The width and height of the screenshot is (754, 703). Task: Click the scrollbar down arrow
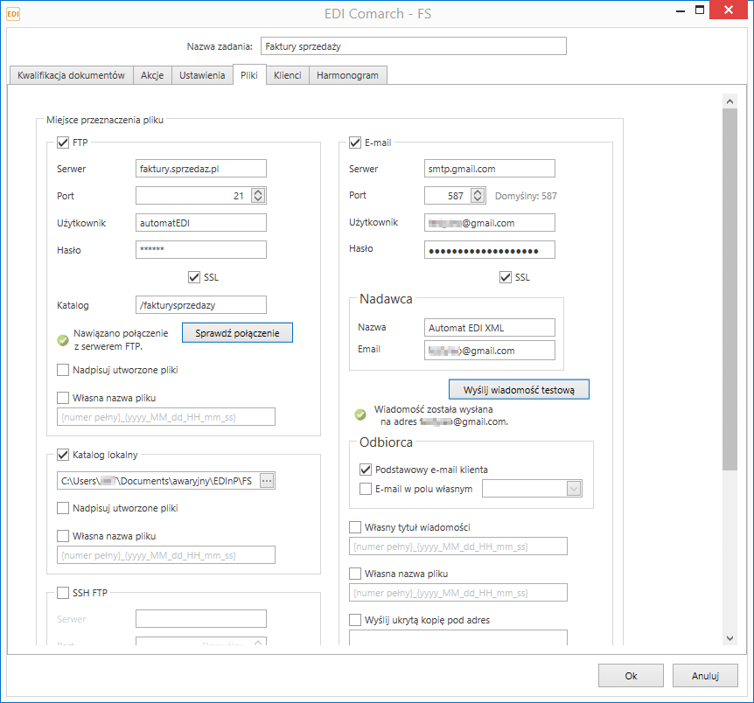pyautogui.click(x=730, y=638)
